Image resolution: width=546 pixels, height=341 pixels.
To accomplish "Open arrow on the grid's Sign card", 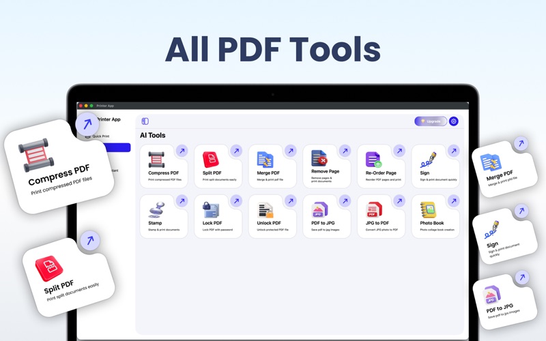I will pyautogui.click(x=454, y=151).
